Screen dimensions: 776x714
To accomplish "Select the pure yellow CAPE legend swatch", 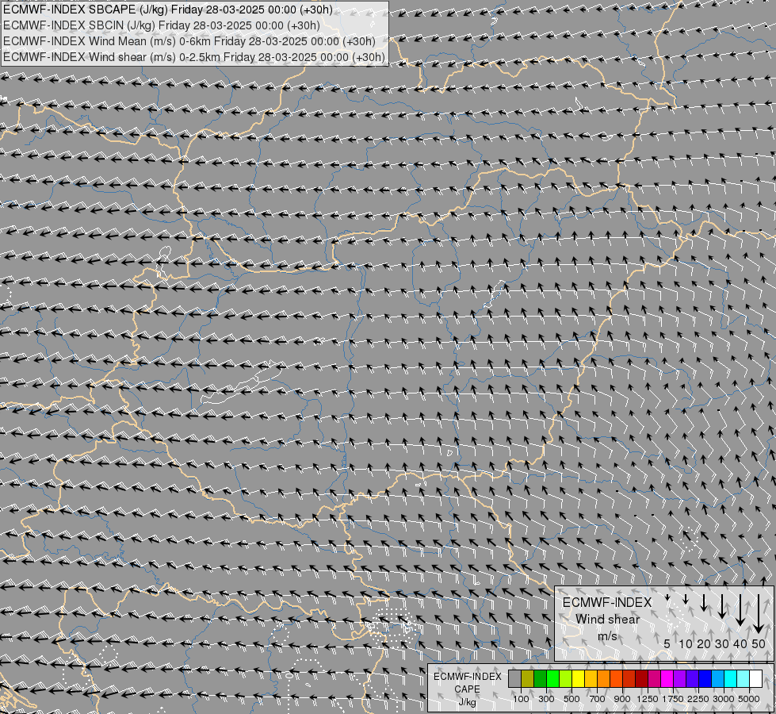I will [579, 678].
